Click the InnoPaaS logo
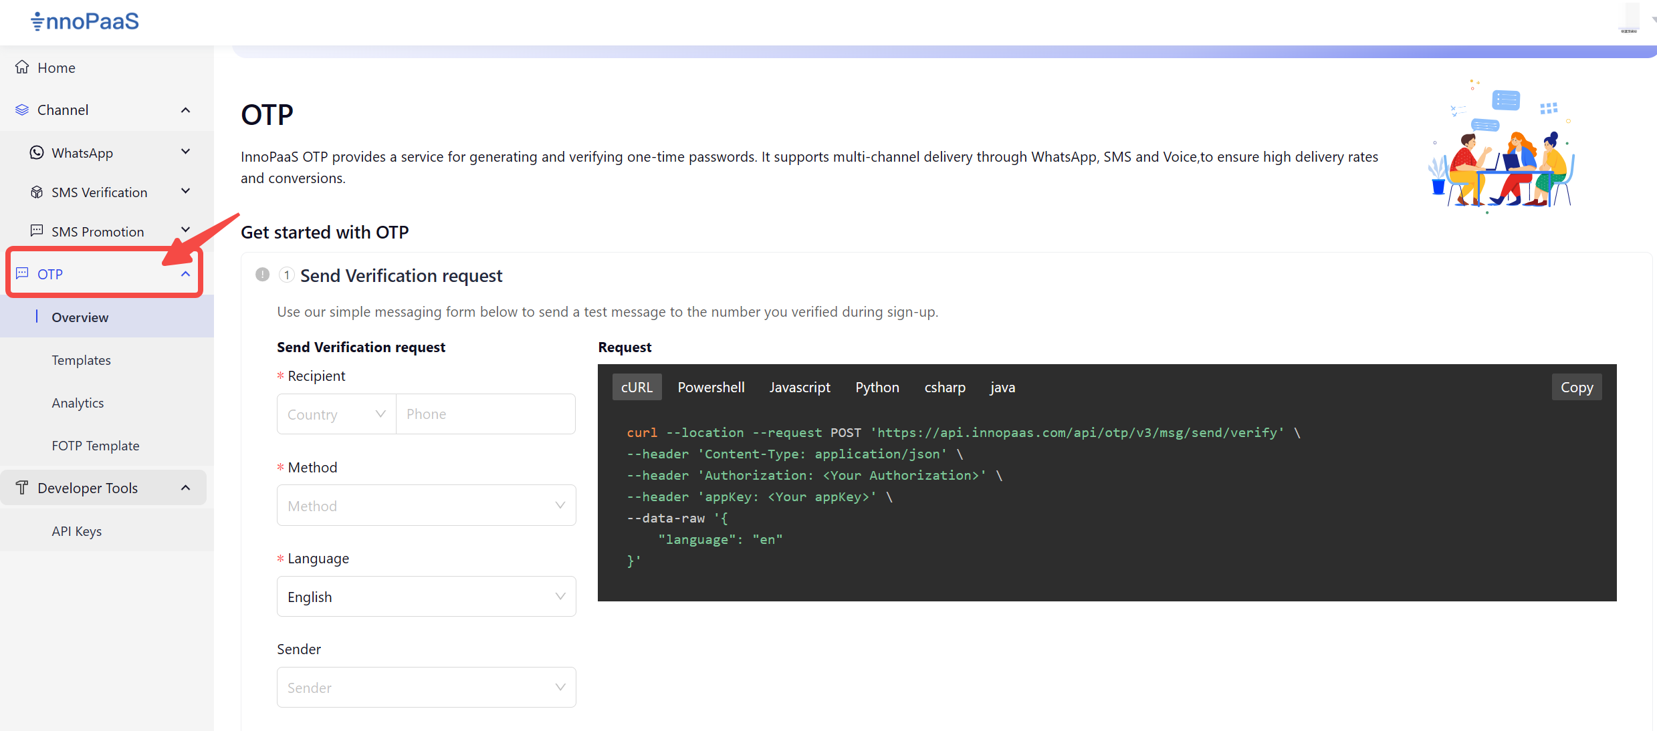This screenshot has height=731, width=1657. [85, 21]
